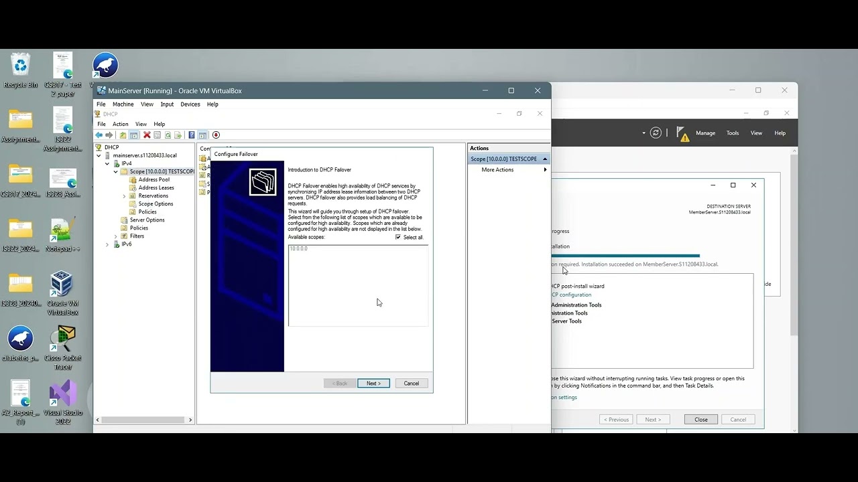Collapse the Scope [10.0.0.0] TESTSCOPE node
Viewport: 858px width, 482px height.
[x=115, y=171]
